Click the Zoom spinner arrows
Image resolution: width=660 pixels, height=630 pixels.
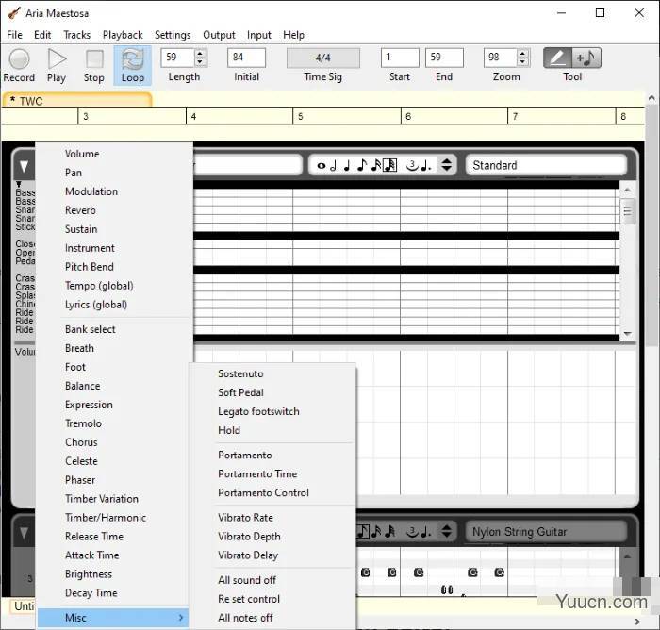(522, 58)
